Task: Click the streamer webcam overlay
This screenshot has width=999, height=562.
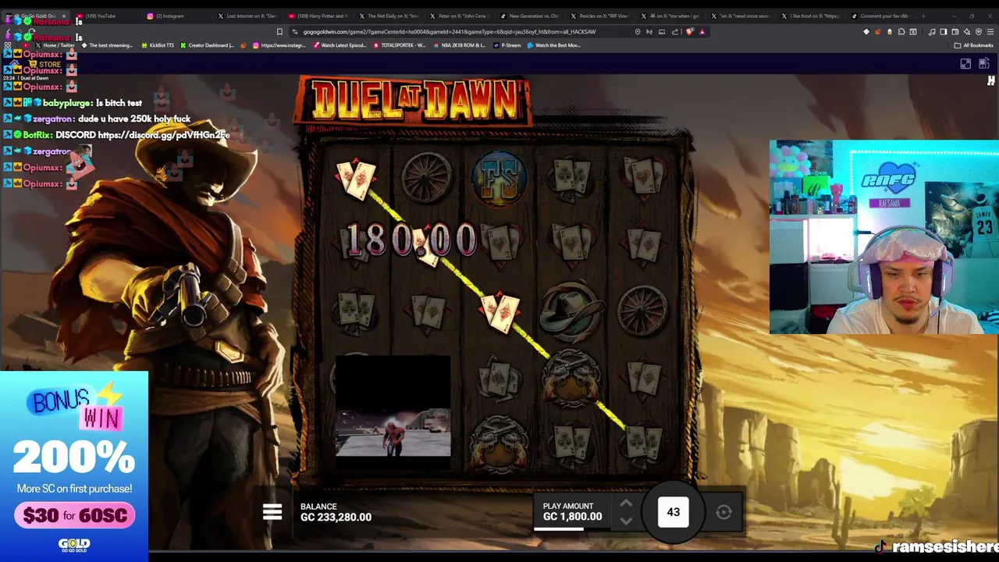Action: pyautogui.click(x=883, y=237)
